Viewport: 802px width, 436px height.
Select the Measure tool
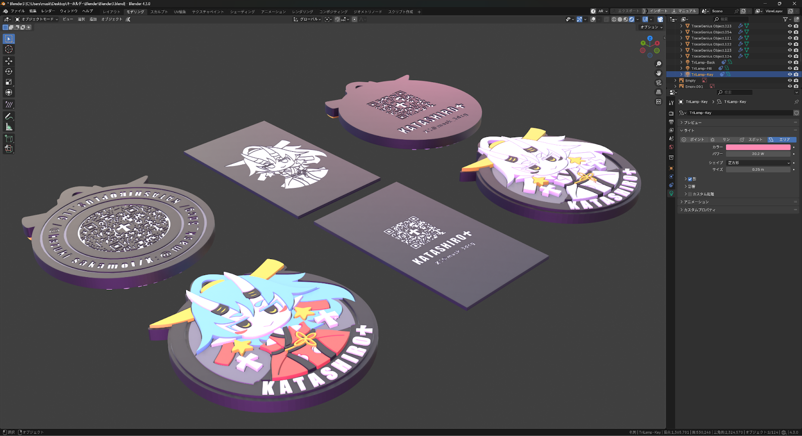tap(9, 127)
